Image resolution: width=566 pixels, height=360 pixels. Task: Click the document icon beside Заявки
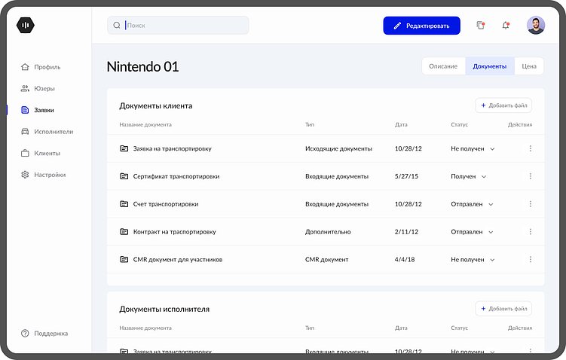tap(25, 110)
